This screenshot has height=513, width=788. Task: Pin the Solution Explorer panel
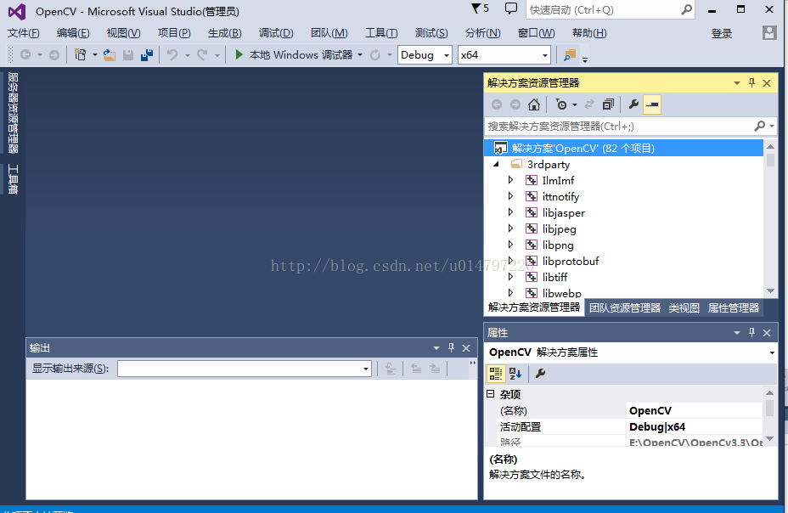click(x=751, y=83)
